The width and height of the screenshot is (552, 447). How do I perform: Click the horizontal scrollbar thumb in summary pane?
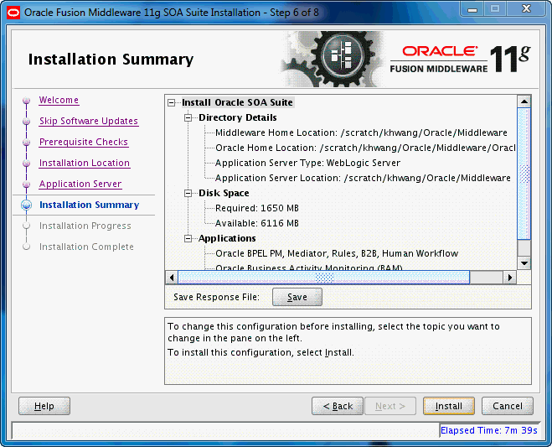coord(323,278)
